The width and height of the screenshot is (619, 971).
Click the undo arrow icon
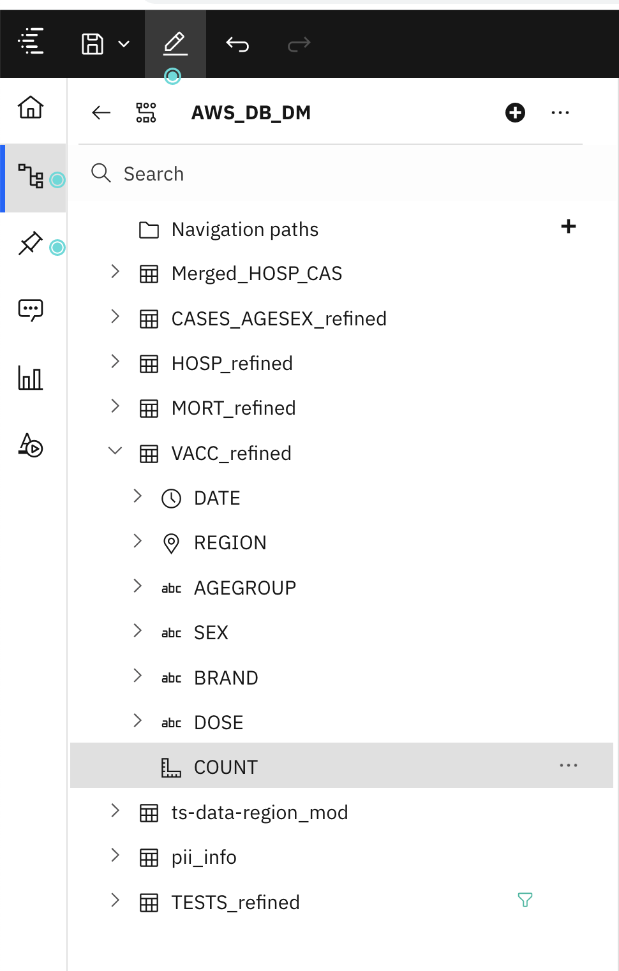click(x=237, y=44)
